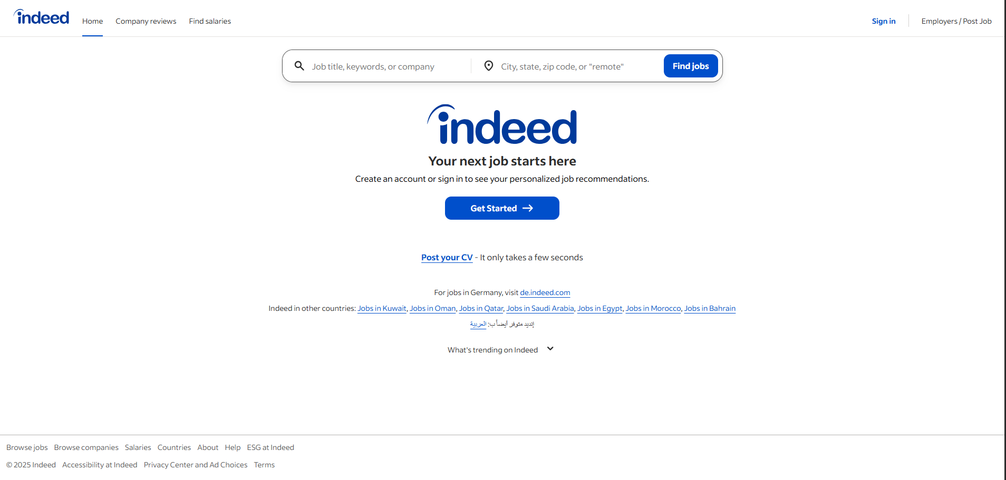The width and height of the screenshot is (1006, 480).
Task: Open Browse companies footer link
Action: [86, 447]
